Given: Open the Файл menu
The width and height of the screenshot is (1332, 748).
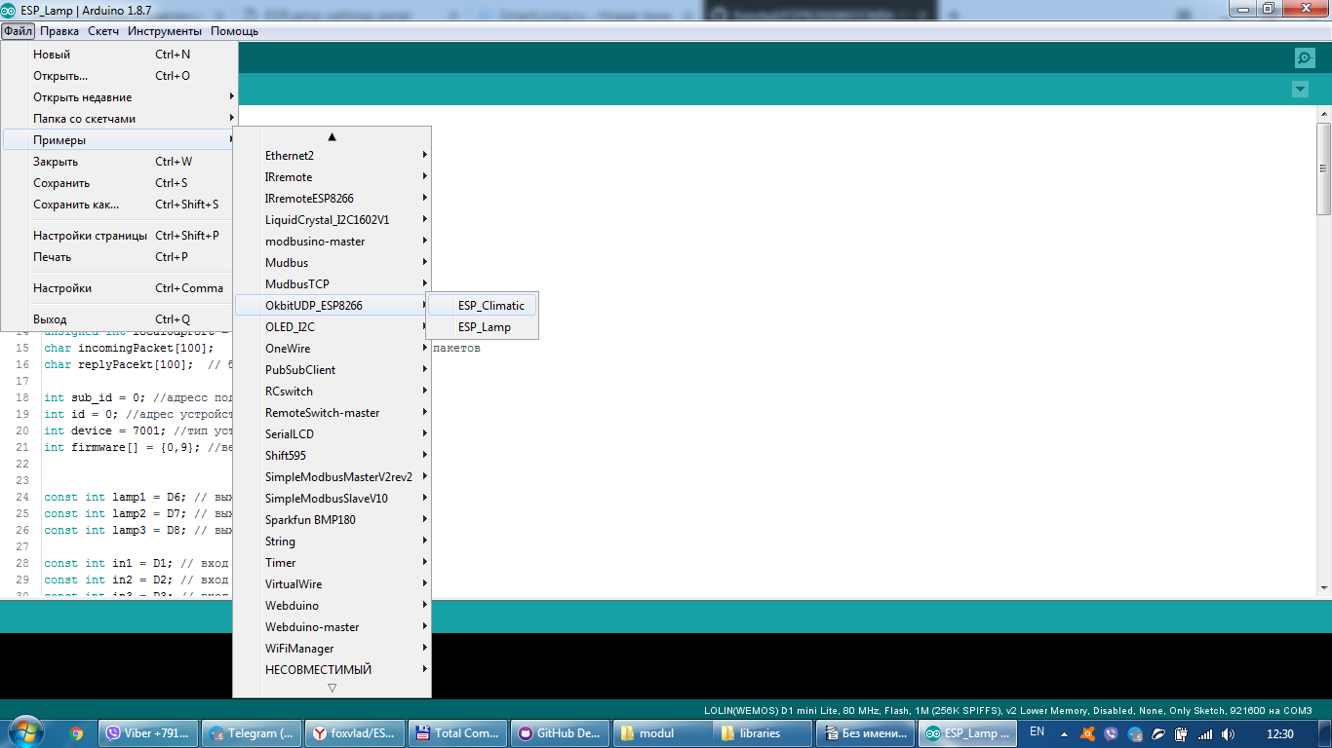Looking at the screenshot, I should click(x=18, y=31).
